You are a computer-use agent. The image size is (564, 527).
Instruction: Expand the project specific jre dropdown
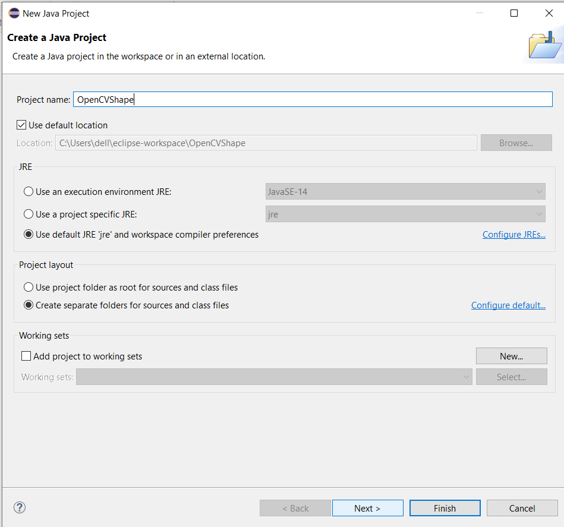[x=405, y=214]
